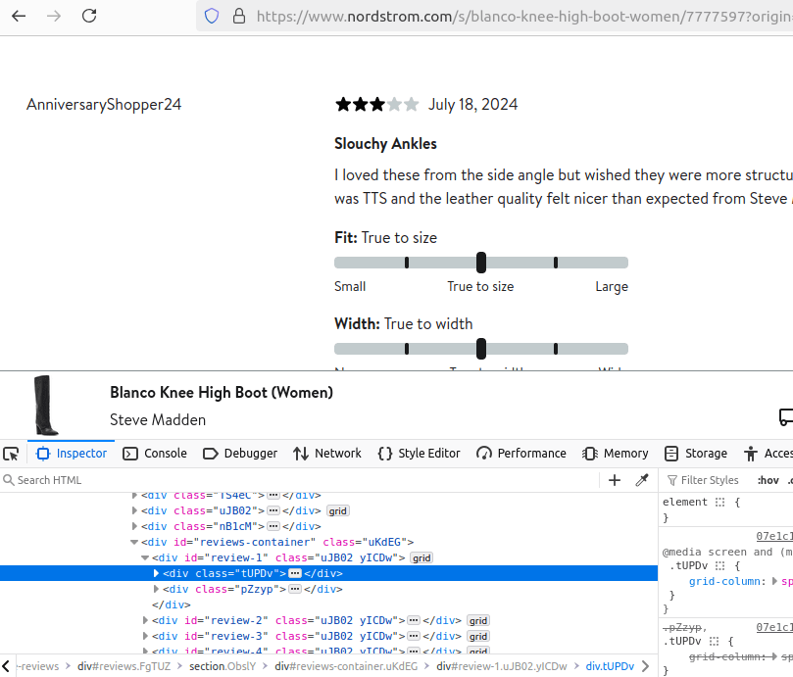Click reviewer name AnniversaryShopper24
The width and height of the screenshot is (793, 677).
[104, 104]
